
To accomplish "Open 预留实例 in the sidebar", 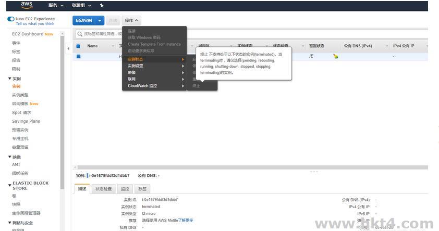I will point(20,130).
